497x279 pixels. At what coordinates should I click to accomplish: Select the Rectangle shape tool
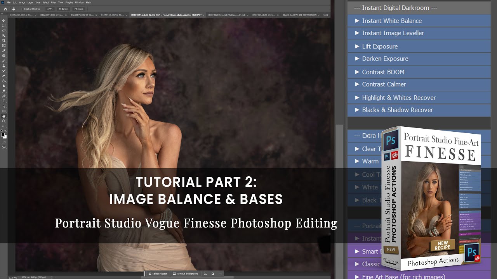pyautogui.click(x=4, y=111)
